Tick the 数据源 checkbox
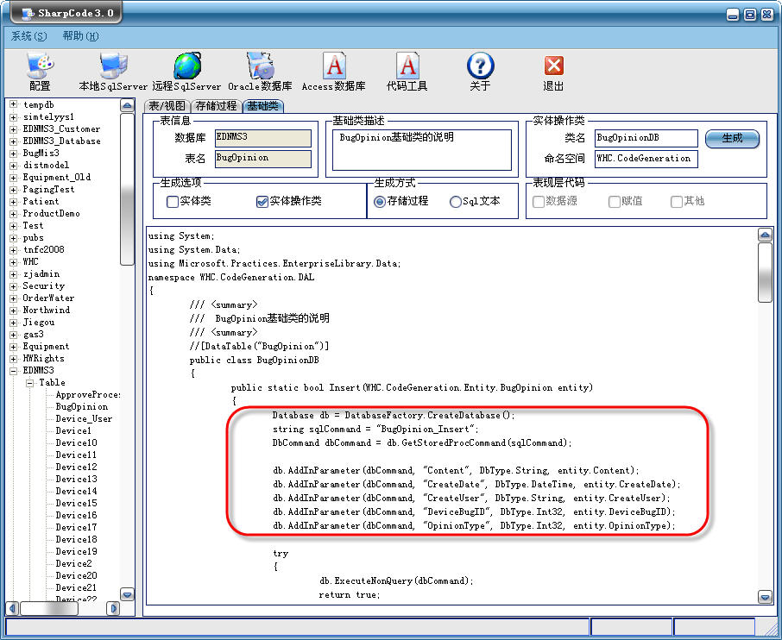Screen dimensions: 782x640 (x=538, y=201)
